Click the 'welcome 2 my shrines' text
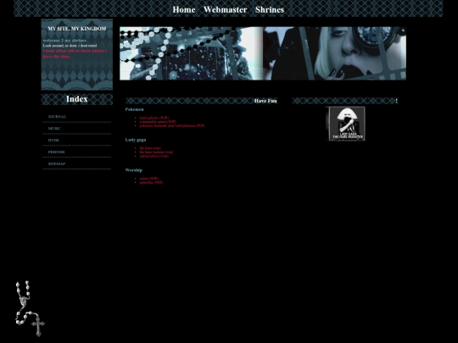 pos(64,41)
